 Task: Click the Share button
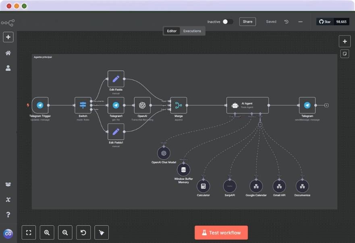[x=247, y=22]
